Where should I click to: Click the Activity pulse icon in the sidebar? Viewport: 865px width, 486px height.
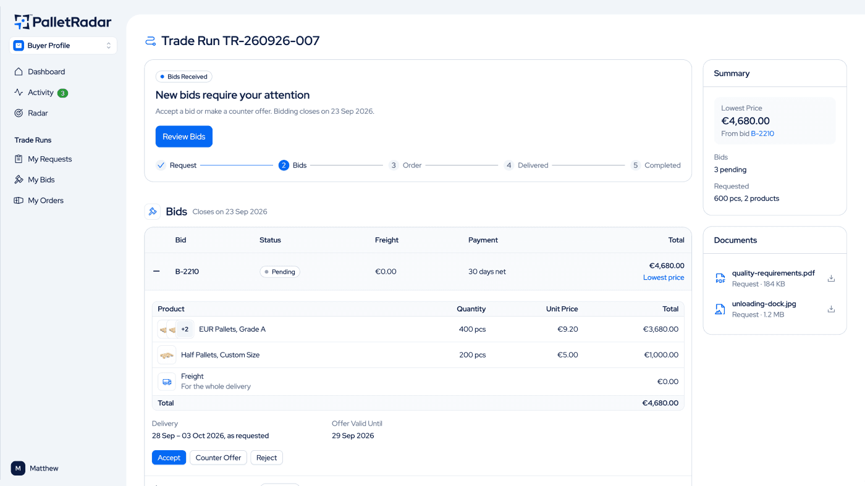click(x=19, y=93)
